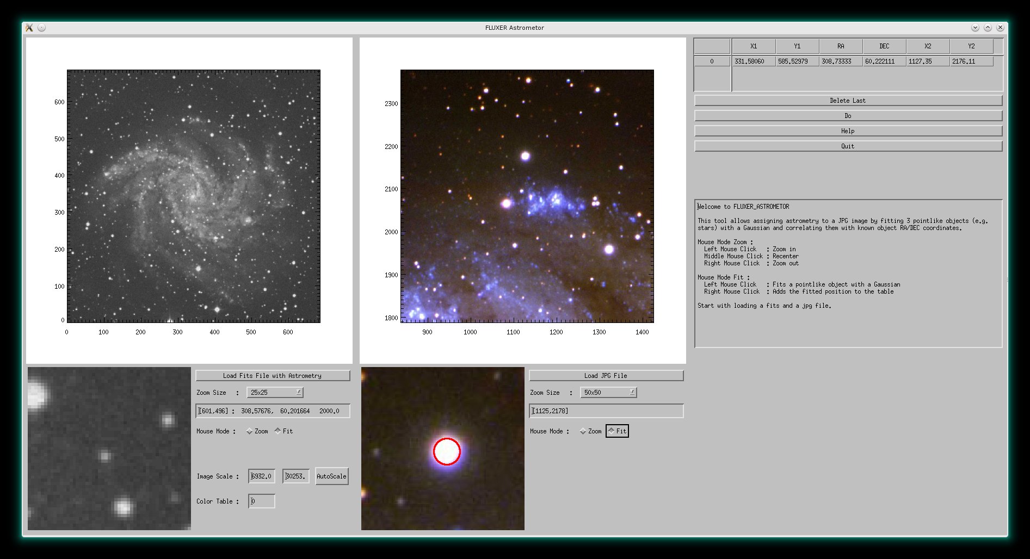
Task: Open Help for the astrometor
Action: tap(848, 131)
